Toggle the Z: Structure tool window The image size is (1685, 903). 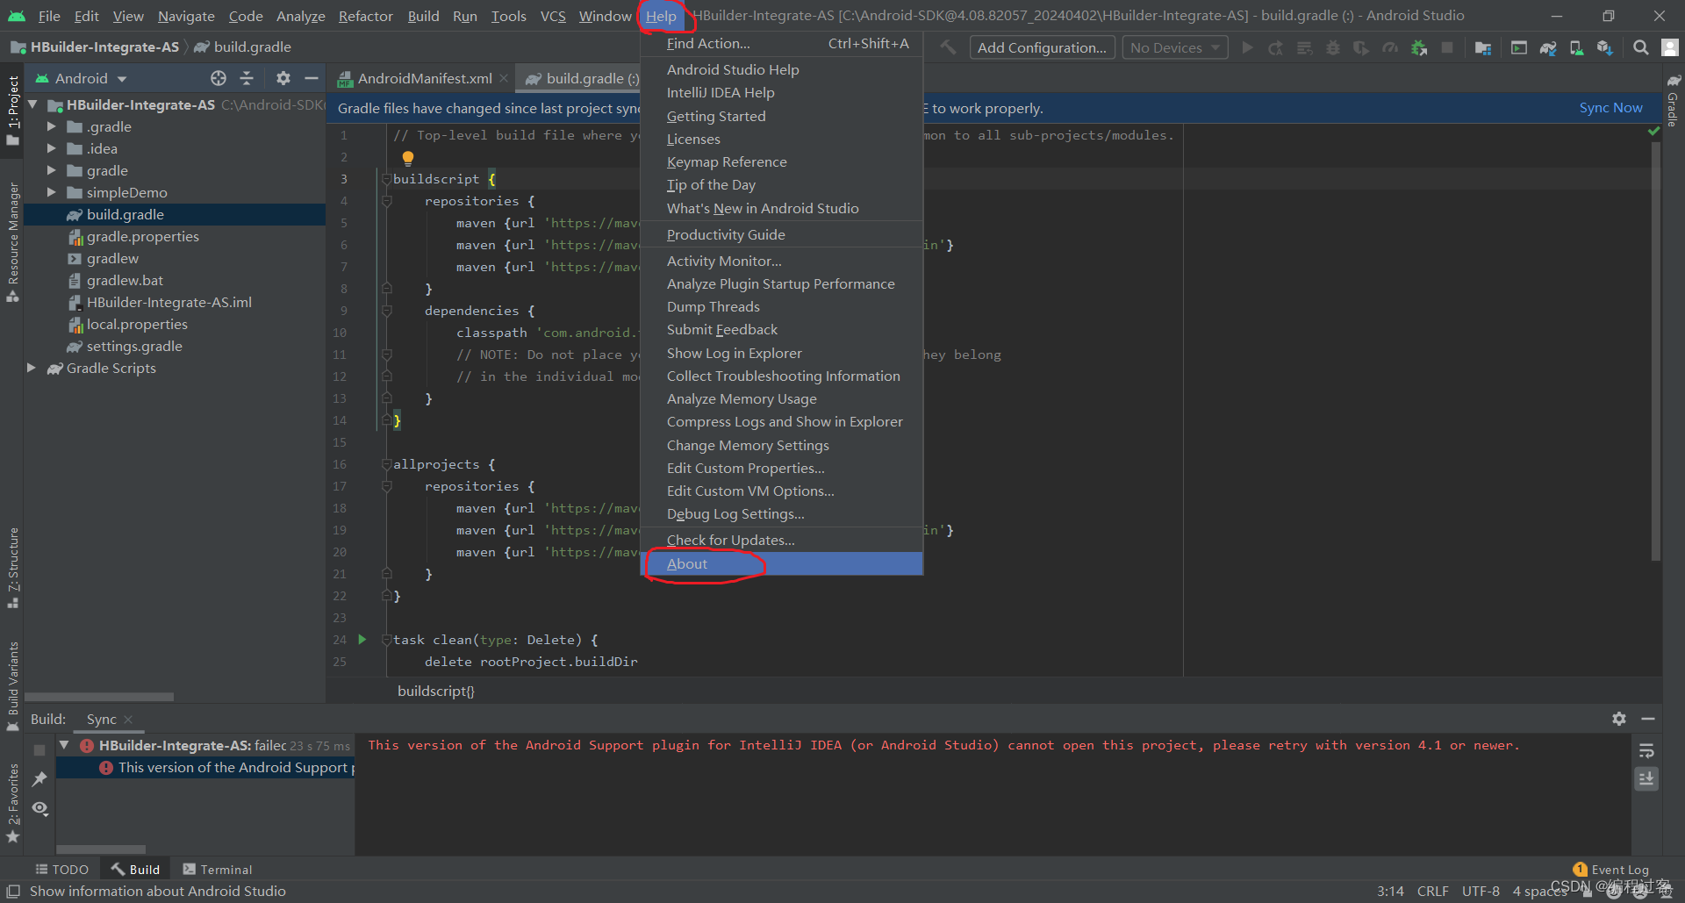pos(12,568)
